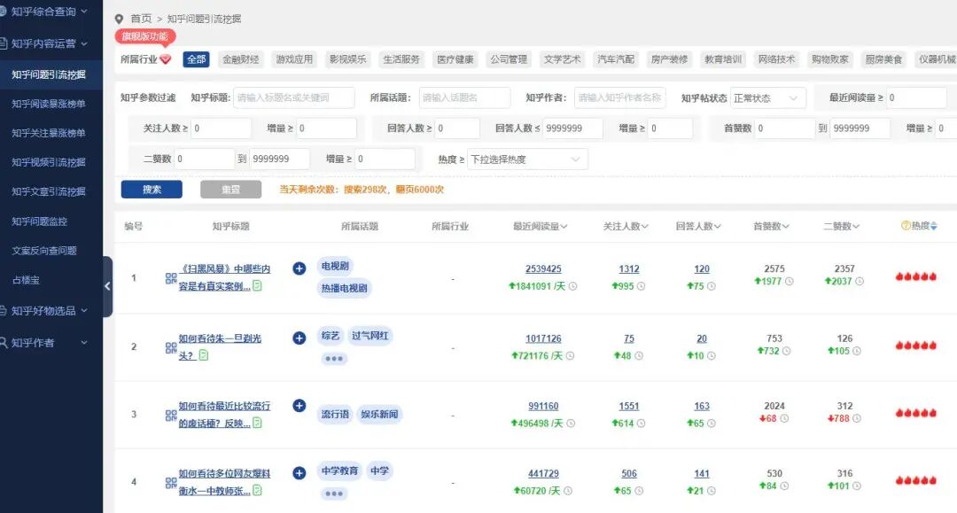957x513 pixels.
Task: Open 知乎视频引流挖掘 in sidebar
Action: tap(48, 162)
